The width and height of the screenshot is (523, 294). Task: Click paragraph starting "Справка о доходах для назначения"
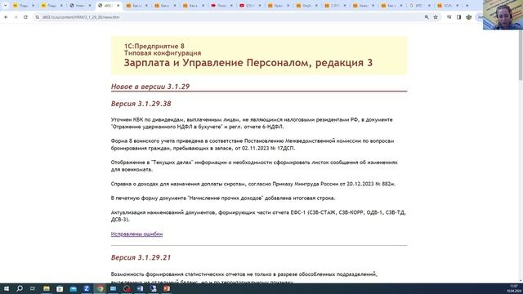(253, 184)
